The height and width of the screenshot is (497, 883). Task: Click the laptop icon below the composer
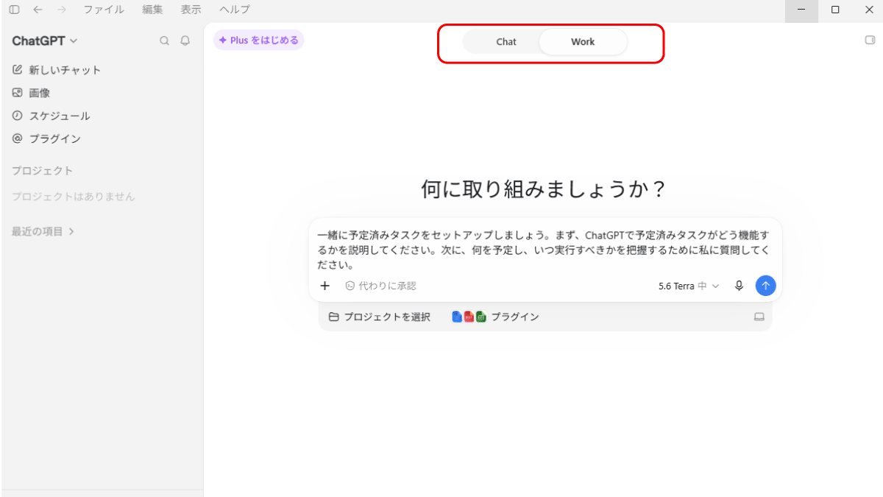759,317
